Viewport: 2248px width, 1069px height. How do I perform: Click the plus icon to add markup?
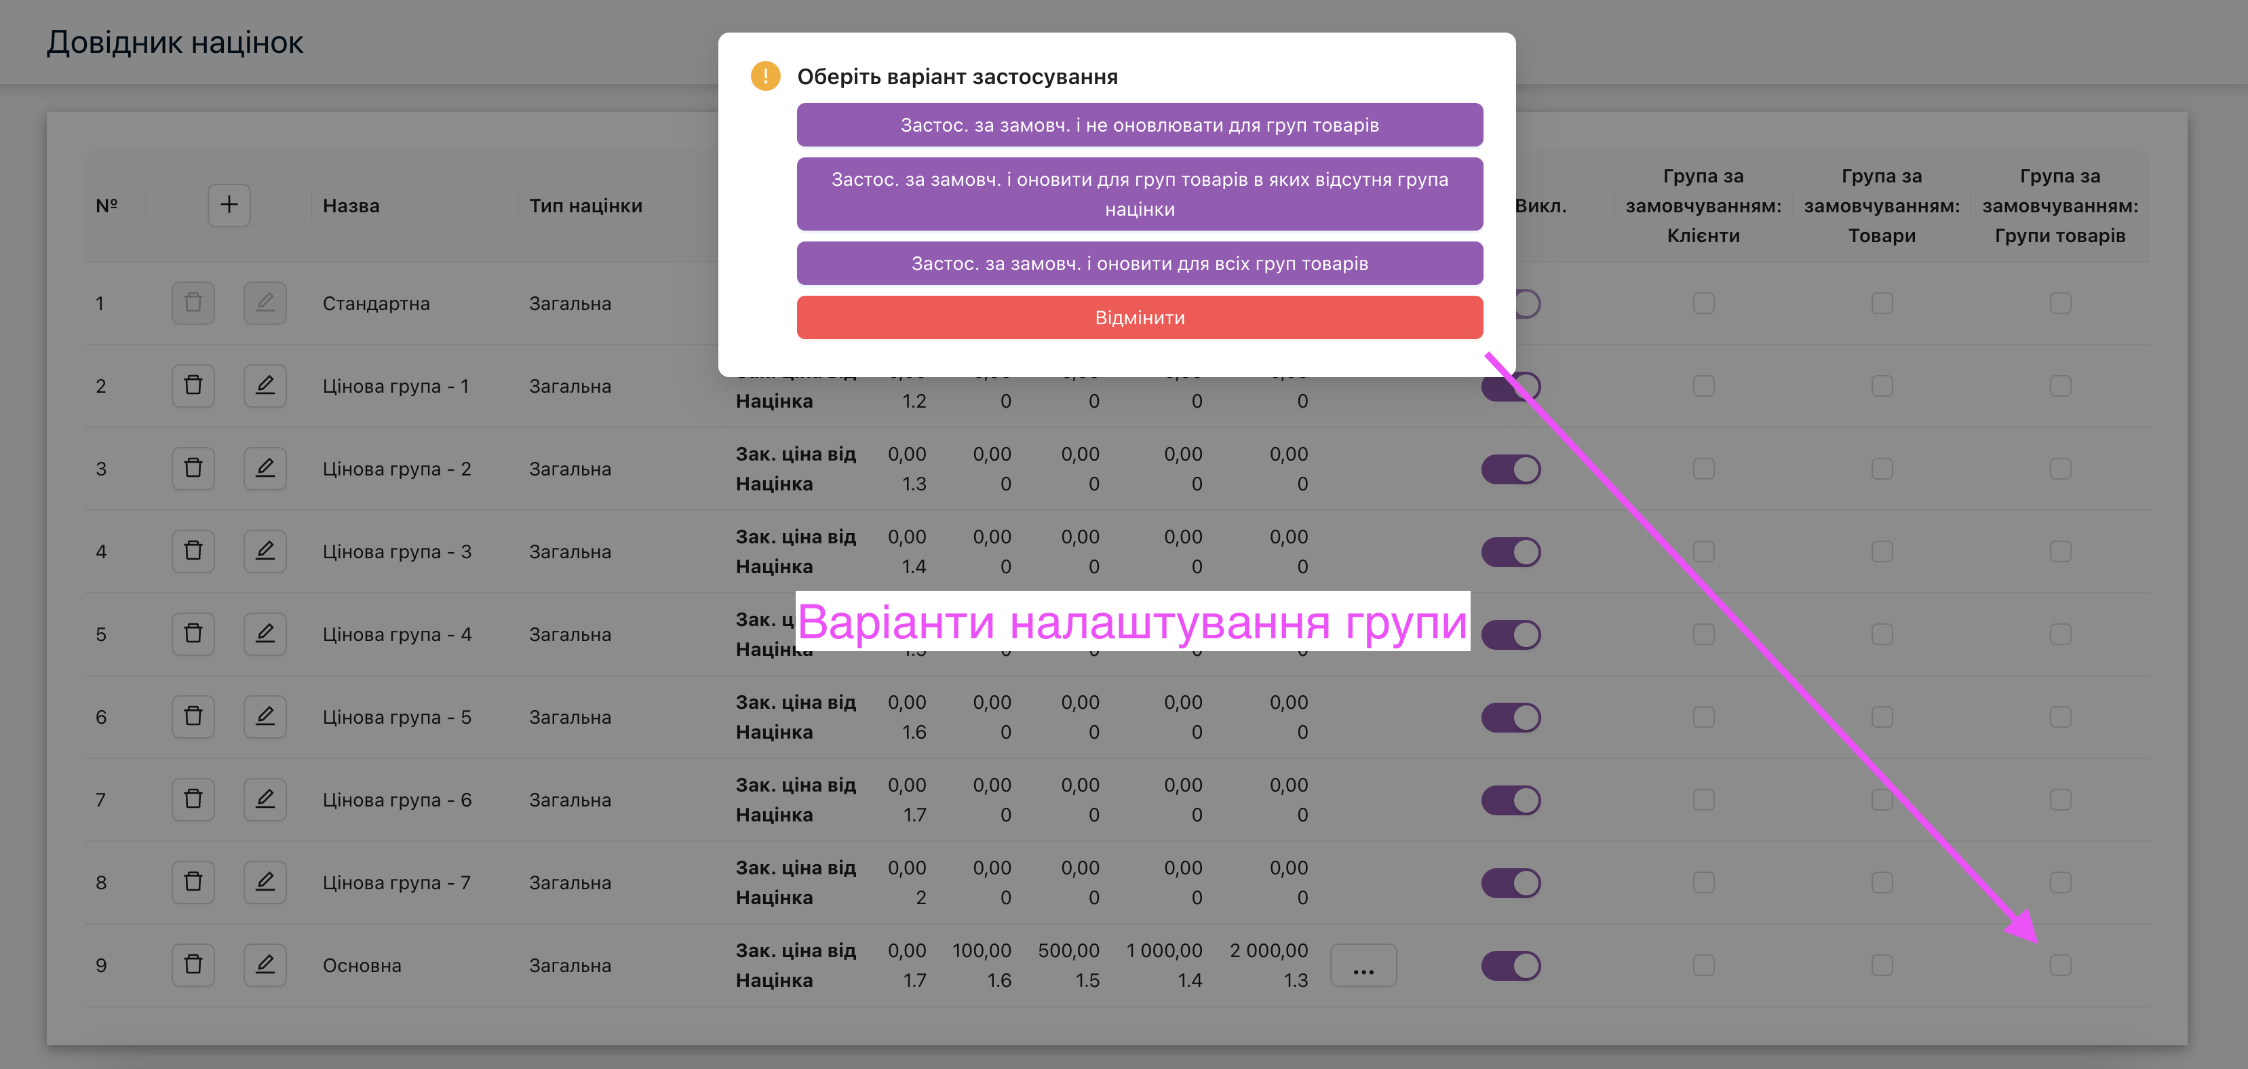click(x=229, y=205)
